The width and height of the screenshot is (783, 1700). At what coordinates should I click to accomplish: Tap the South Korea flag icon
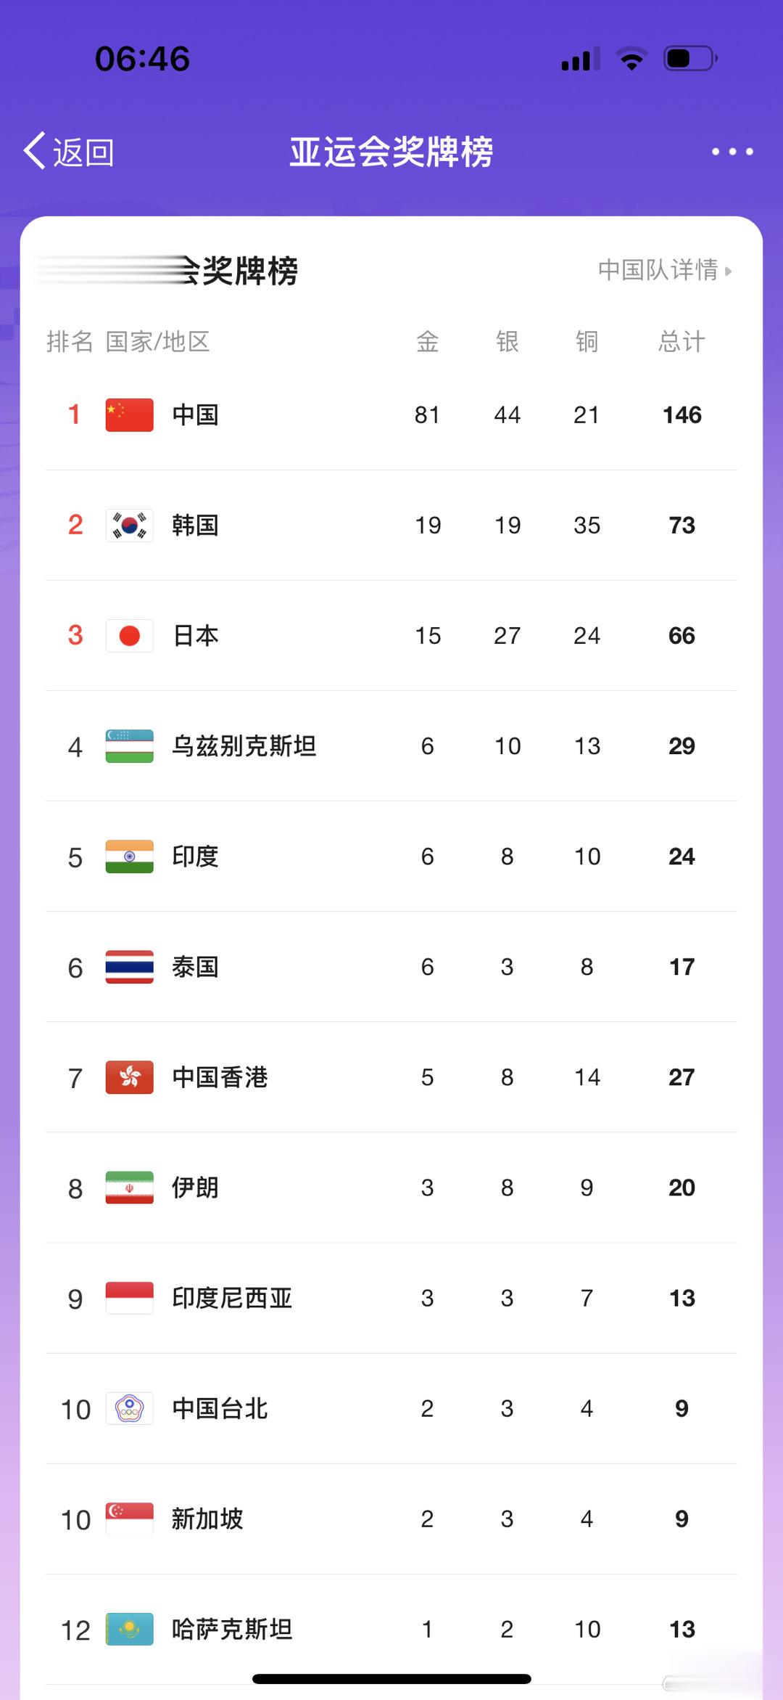coord(129,525)
